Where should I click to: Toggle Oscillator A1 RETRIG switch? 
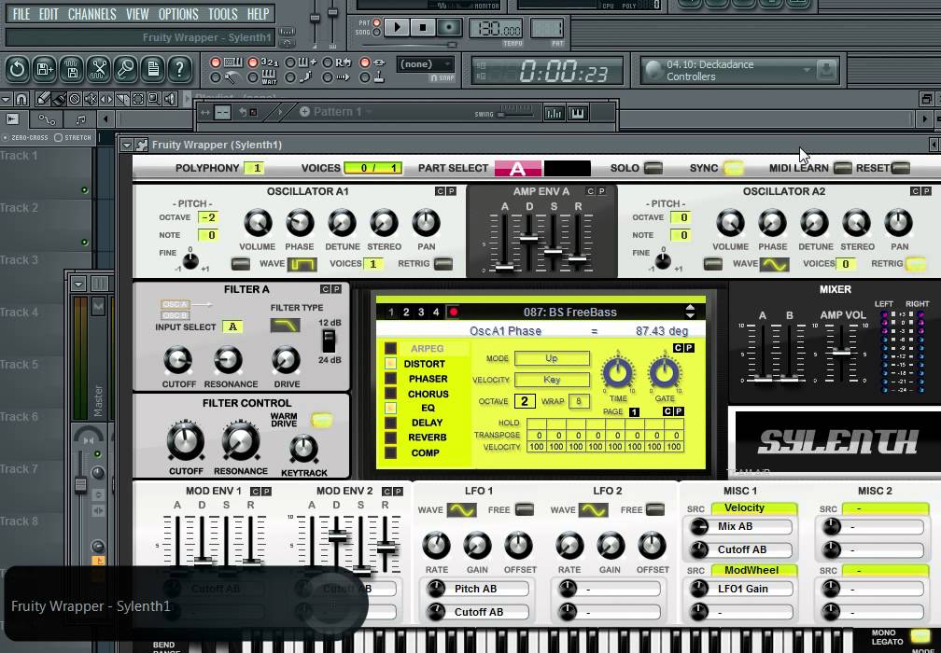click(x=442, y=264)
